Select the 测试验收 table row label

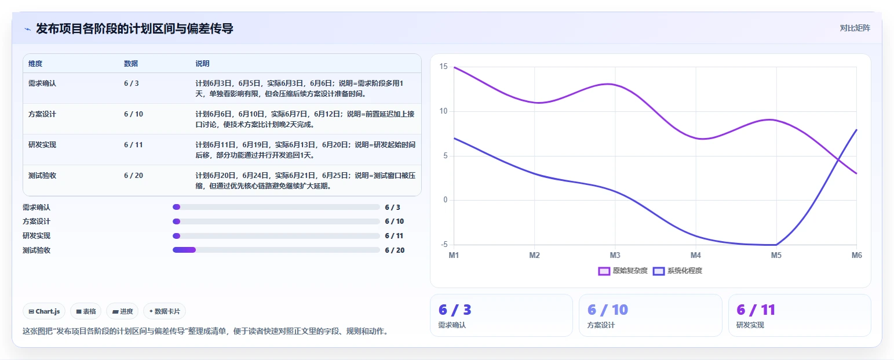click(x=42, y=175)
